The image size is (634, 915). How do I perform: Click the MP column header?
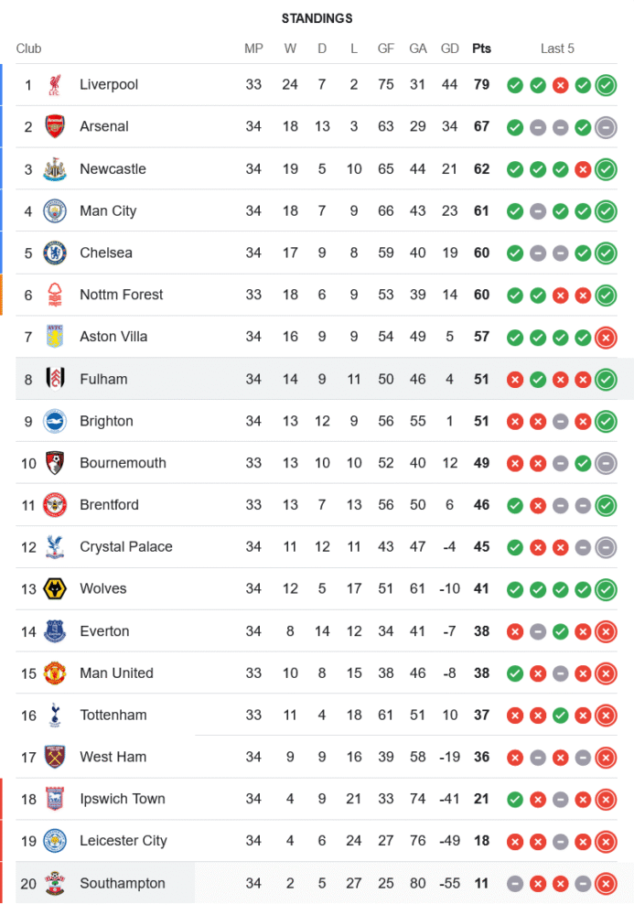click(x=253, y=48)
